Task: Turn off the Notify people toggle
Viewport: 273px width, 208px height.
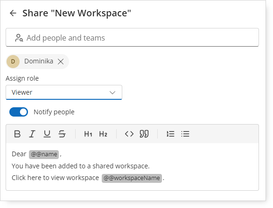Action: tap(19, 112)
